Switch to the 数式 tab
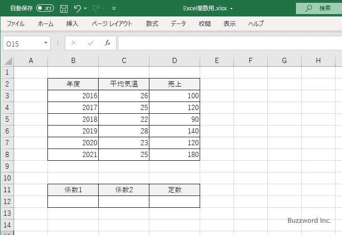 click(152, 23)
